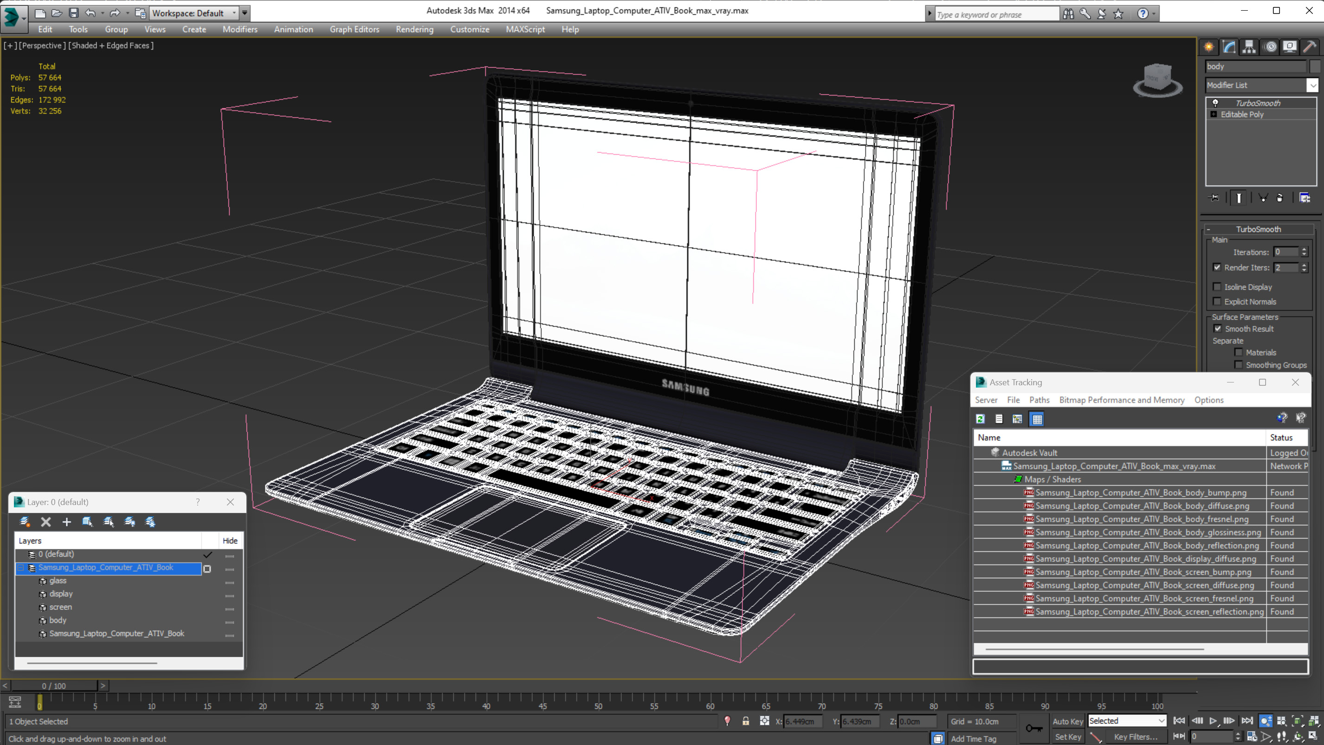Open Key Filters dialog button
This screenshot has width=1324, height=745.
pos(1136,737)
